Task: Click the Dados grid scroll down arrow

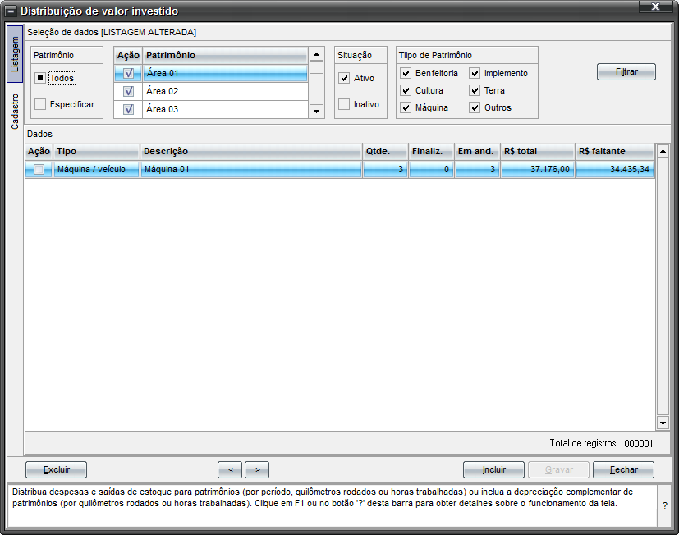Action: coord(663,423)
